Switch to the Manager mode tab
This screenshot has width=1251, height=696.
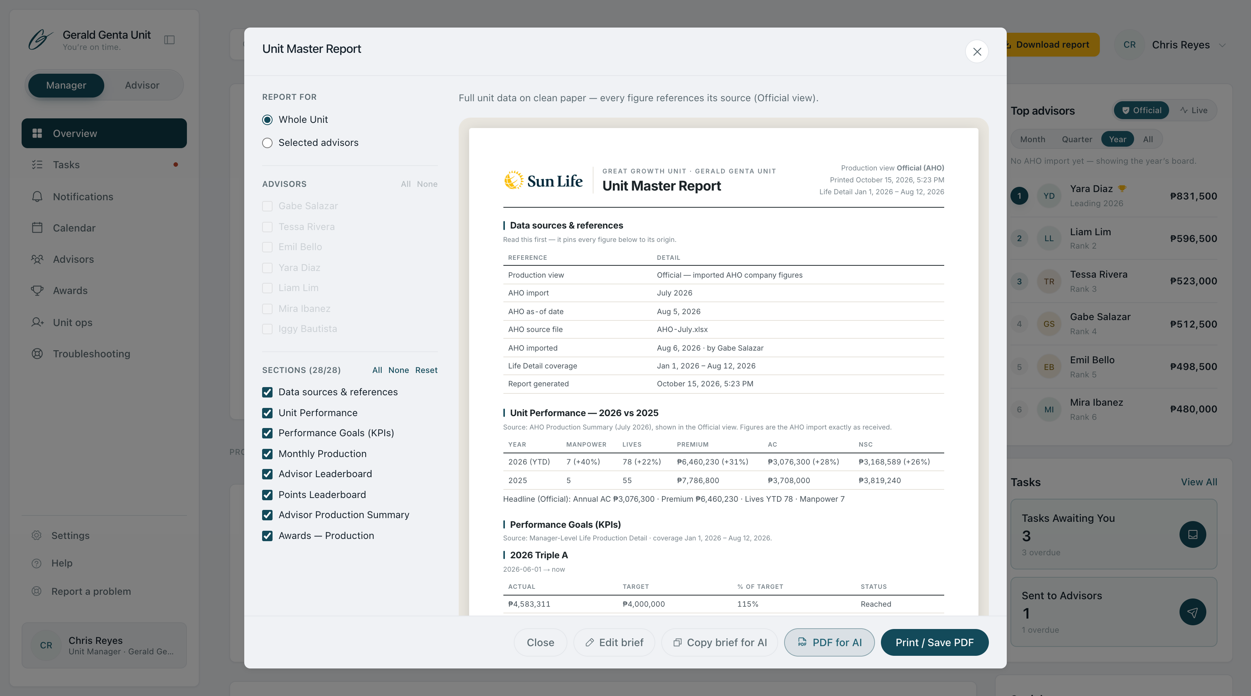click(66, 86)
